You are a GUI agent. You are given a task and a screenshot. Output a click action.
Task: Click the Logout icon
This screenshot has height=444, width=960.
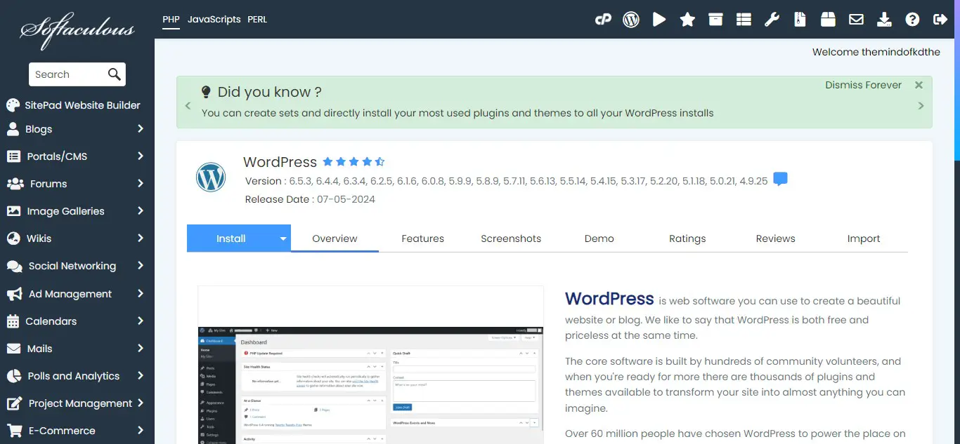940,20
